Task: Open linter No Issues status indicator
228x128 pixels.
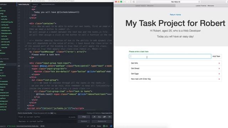Action: 11,126
